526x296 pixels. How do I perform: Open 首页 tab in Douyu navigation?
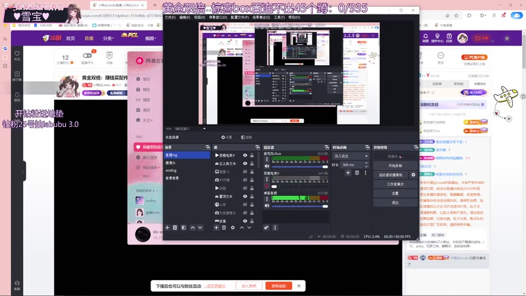coord(70,38)
